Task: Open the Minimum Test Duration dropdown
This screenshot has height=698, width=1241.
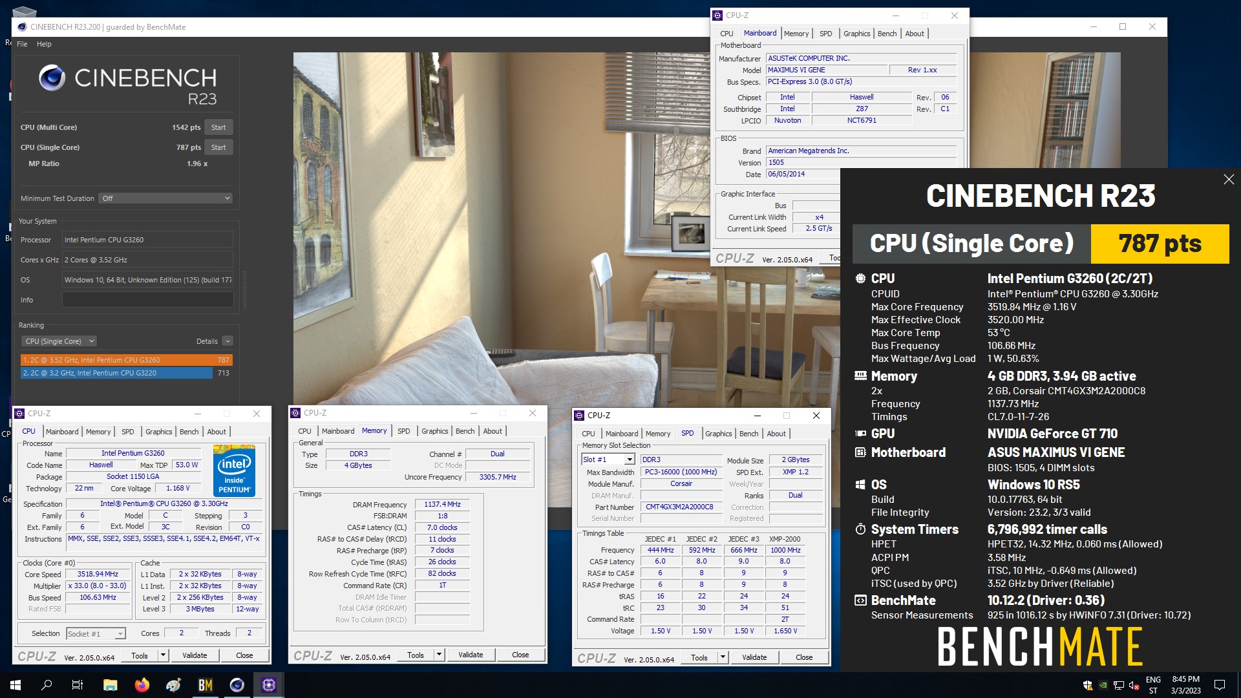Action: pos(166,198)
